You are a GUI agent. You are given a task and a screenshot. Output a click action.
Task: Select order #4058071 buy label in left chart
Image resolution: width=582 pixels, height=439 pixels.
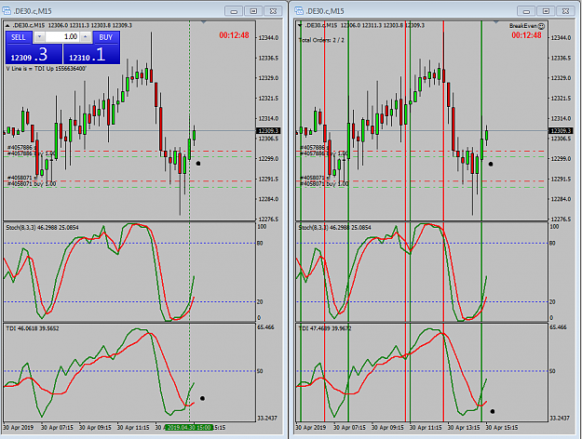(31, 183)
